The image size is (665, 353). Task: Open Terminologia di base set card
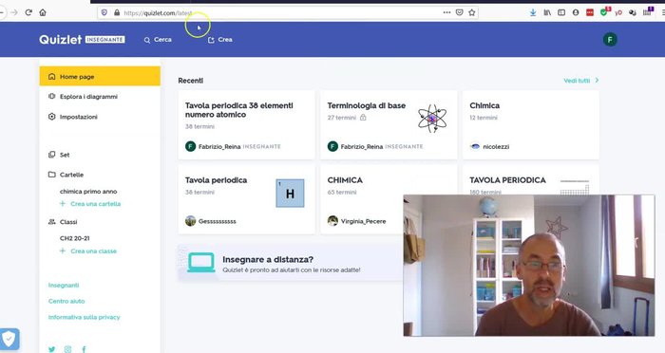(x=389, y=124)
